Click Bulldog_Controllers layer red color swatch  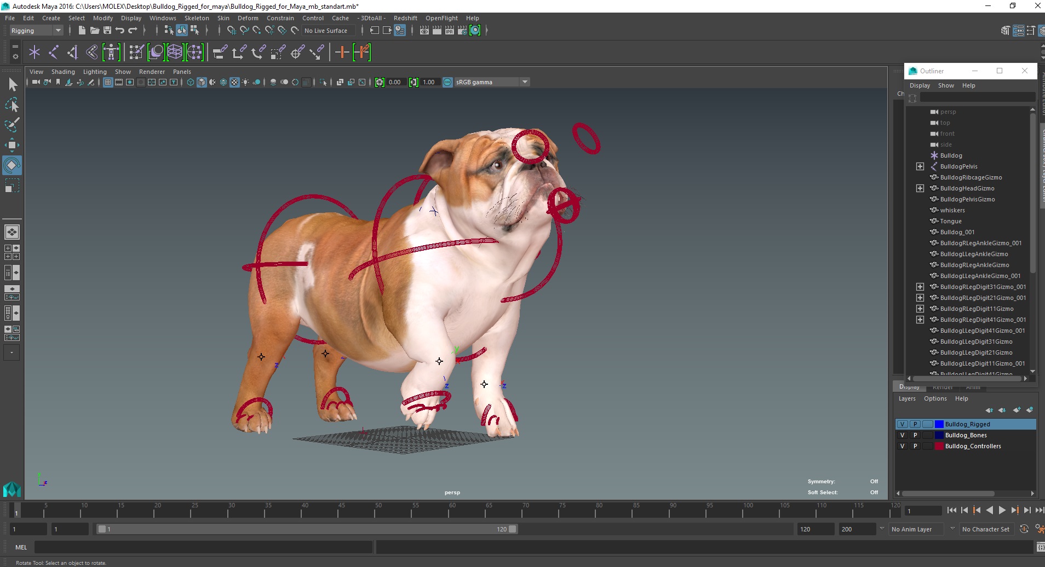point(939,446)
